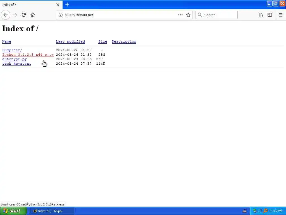
Task: Bookmark this page with the star icon
Action: (x=188, y=15)
